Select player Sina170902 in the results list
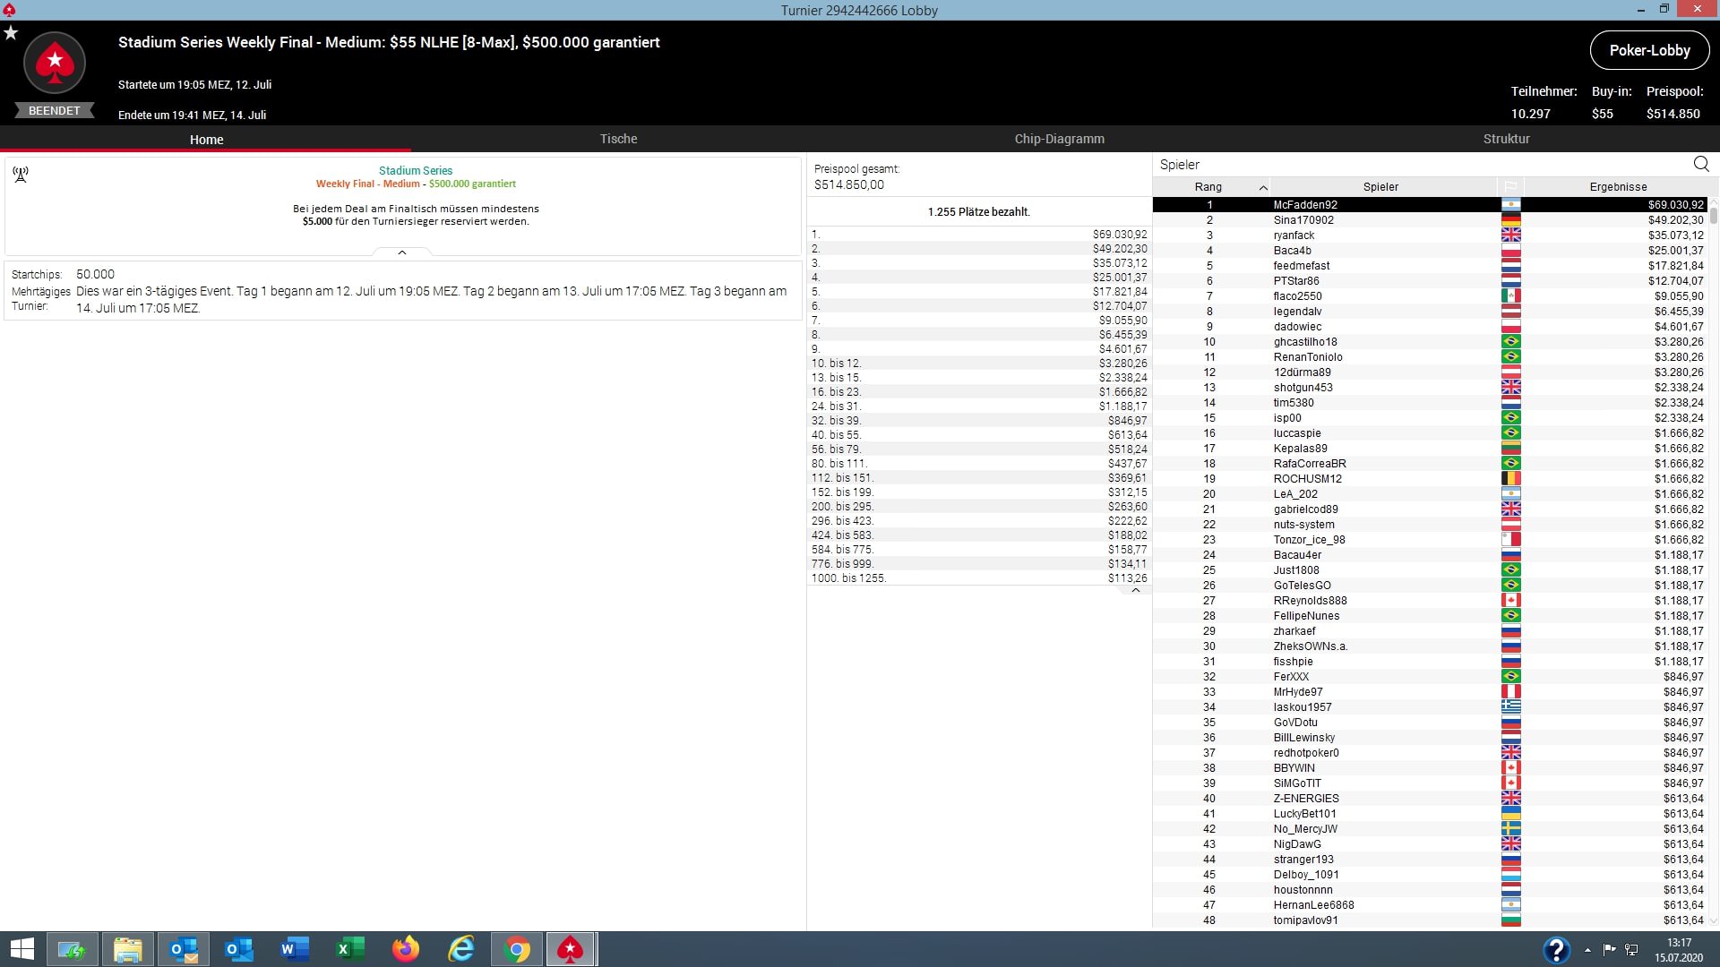 [x=1303, y=220]
